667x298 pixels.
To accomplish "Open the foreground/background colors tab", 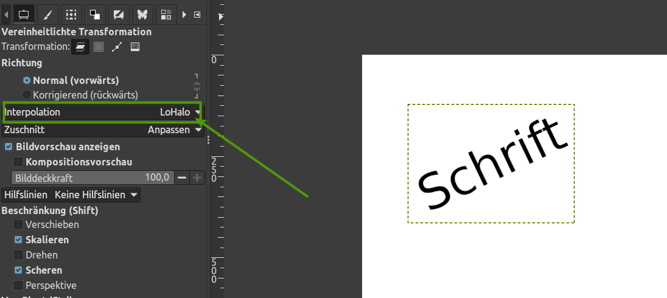I will click(x=95, y=15).
